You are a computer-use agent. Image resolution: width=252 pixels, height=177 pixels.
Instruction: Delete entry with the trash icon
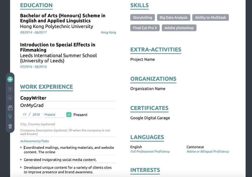(10, 127)
